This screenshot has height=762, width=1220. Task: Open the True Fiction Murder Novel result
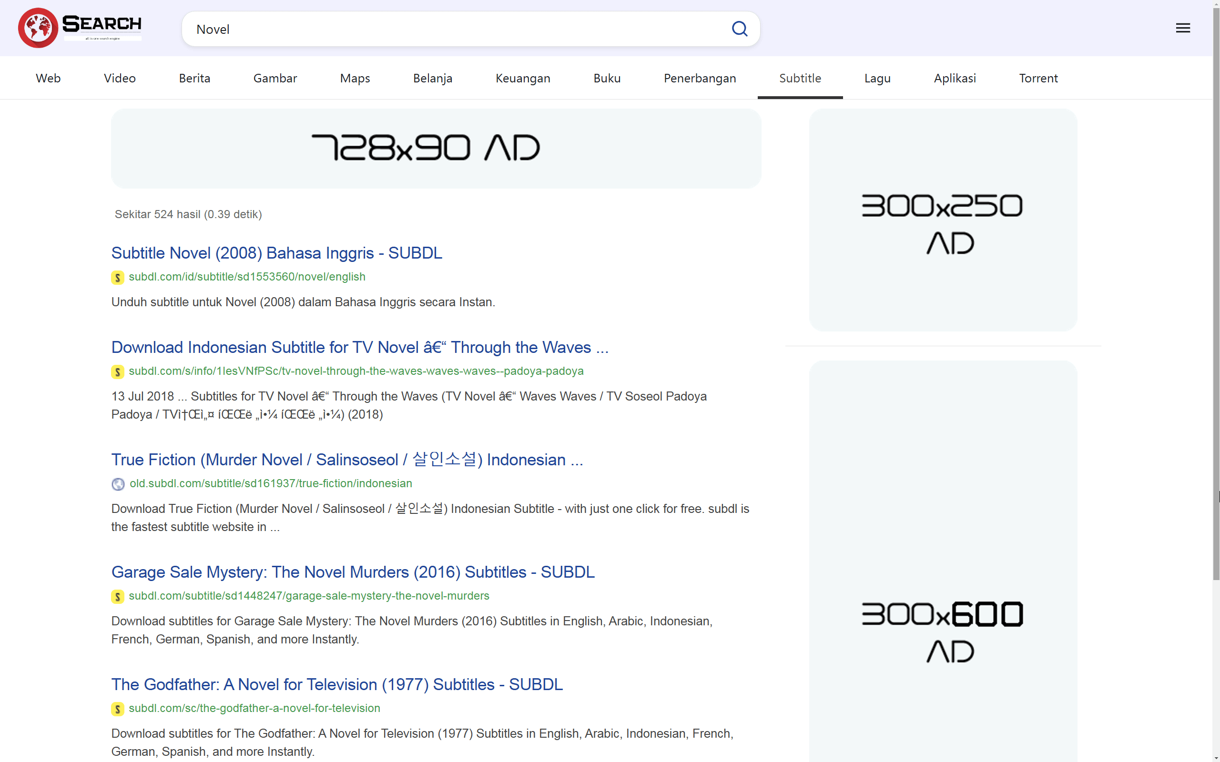click(x=347, y=460)
